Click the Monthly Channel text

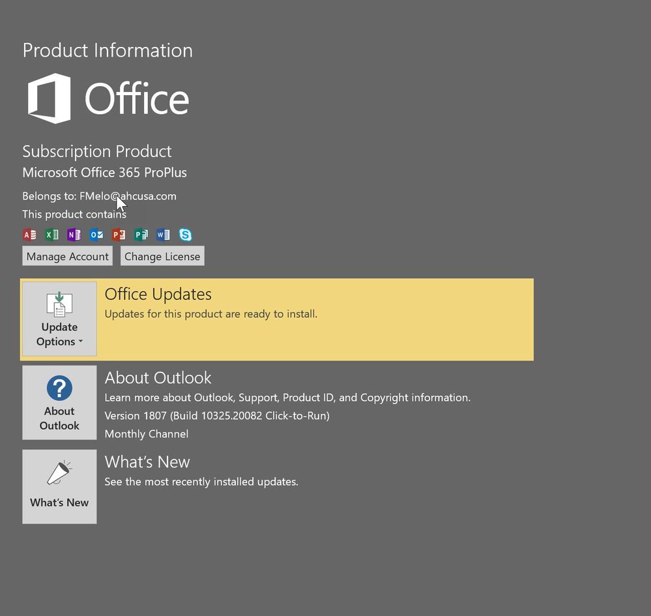(147, 433)
